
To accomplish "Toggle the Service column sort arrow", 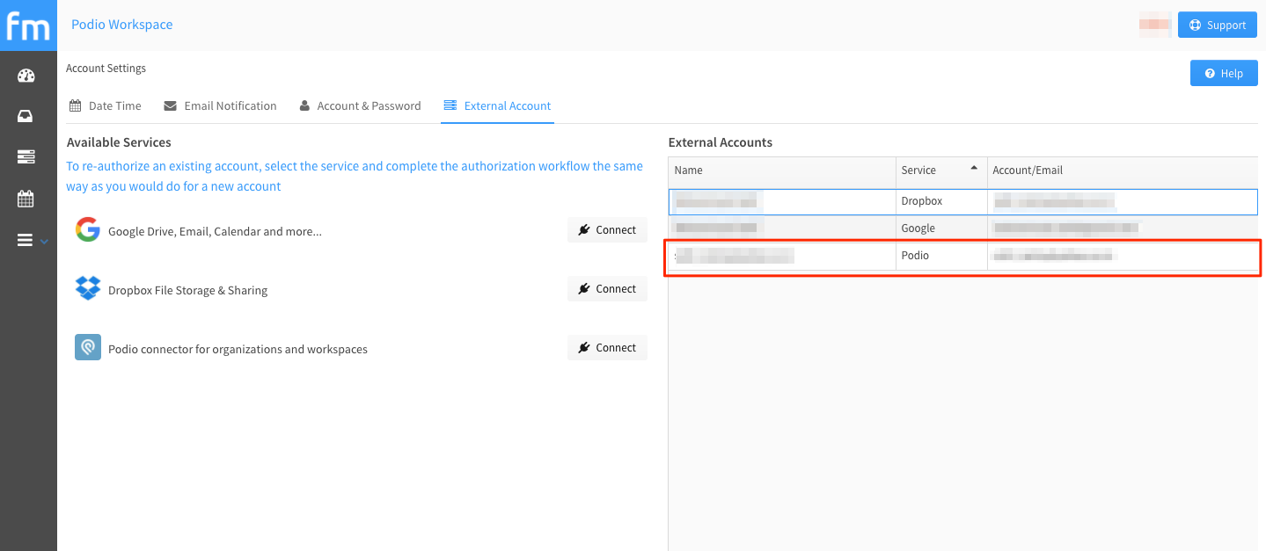I will coord(974,168).
